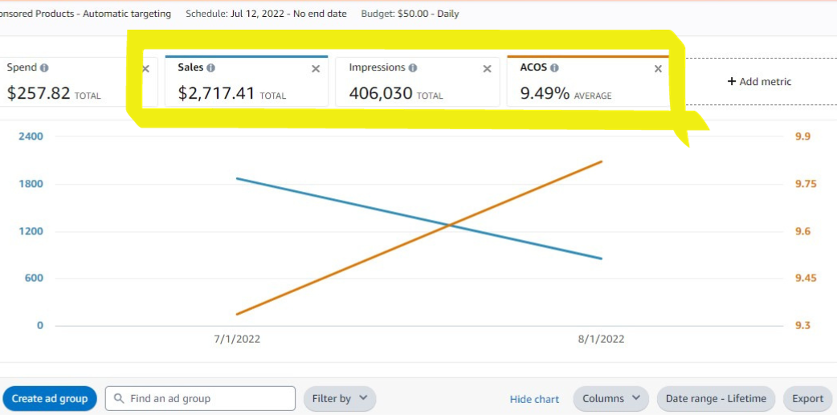Remove the Sales metric card
Screen dimensions: 837x415
pos(316,69)
